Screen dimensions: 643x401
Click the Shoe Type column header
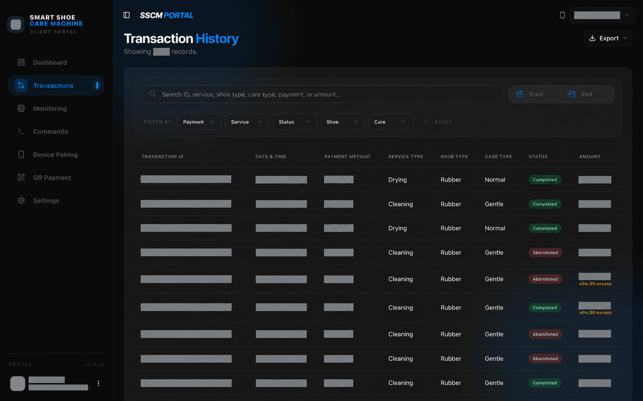454,157
